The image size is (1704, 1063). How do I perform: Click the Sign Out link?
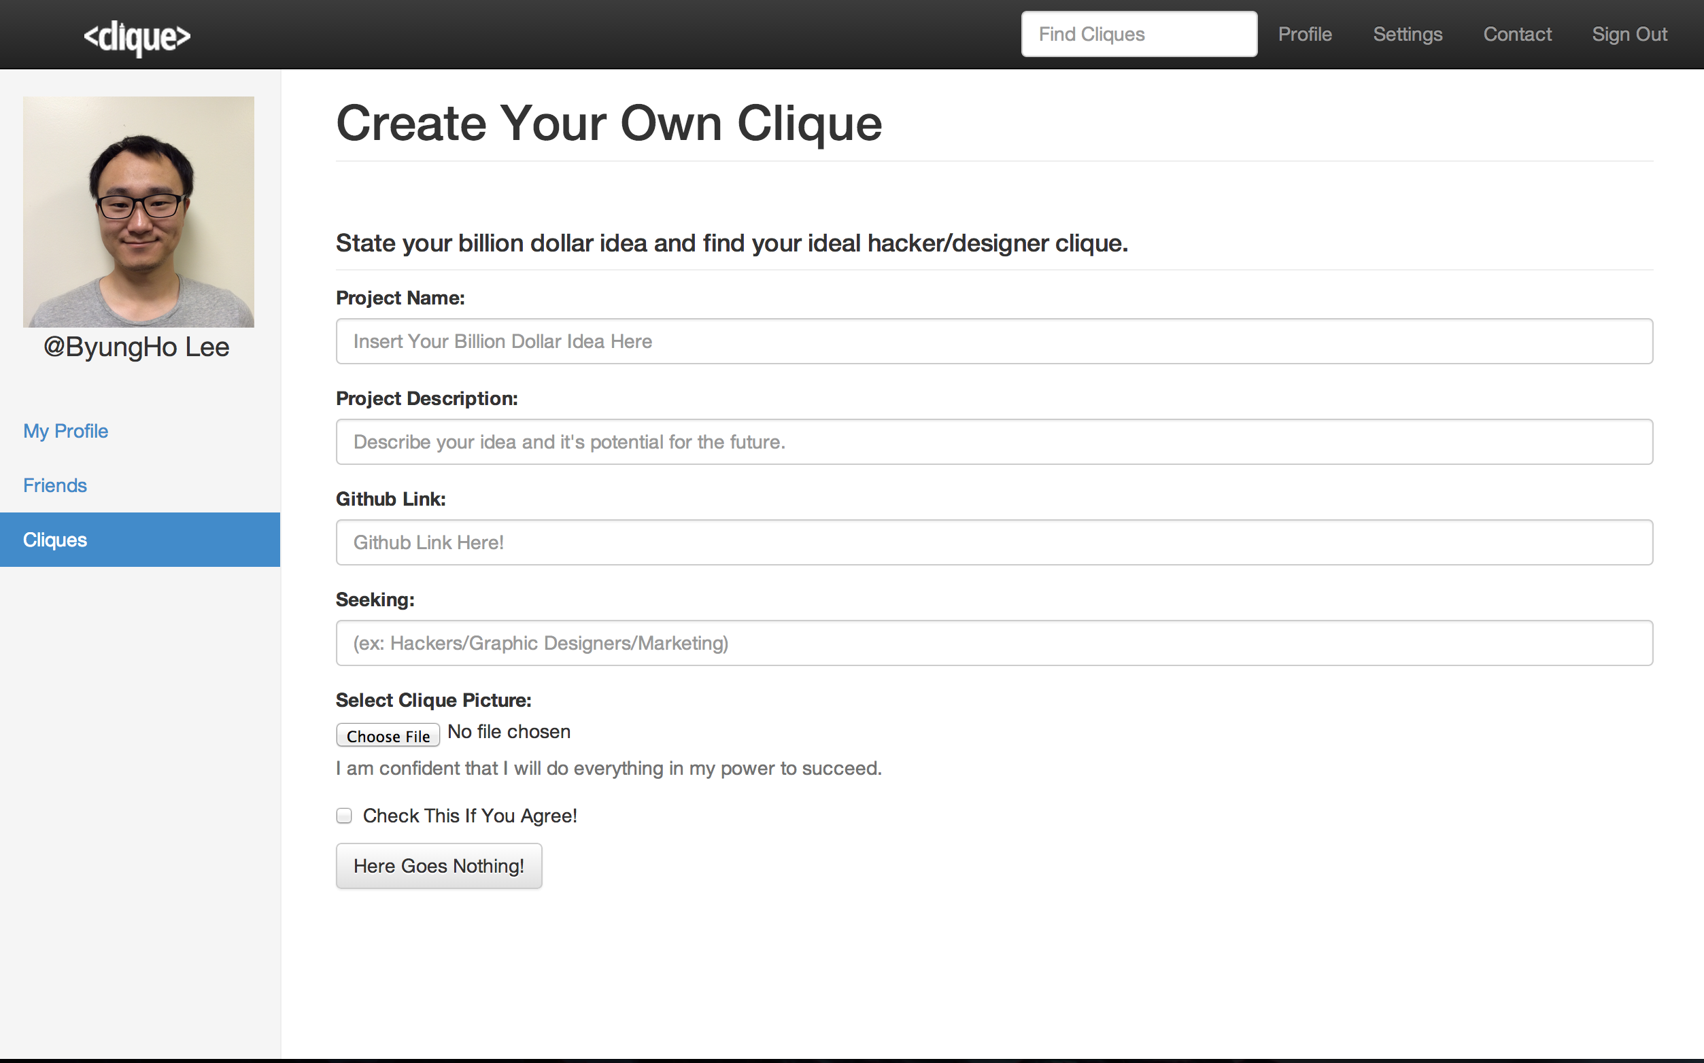click(1629, 35)
